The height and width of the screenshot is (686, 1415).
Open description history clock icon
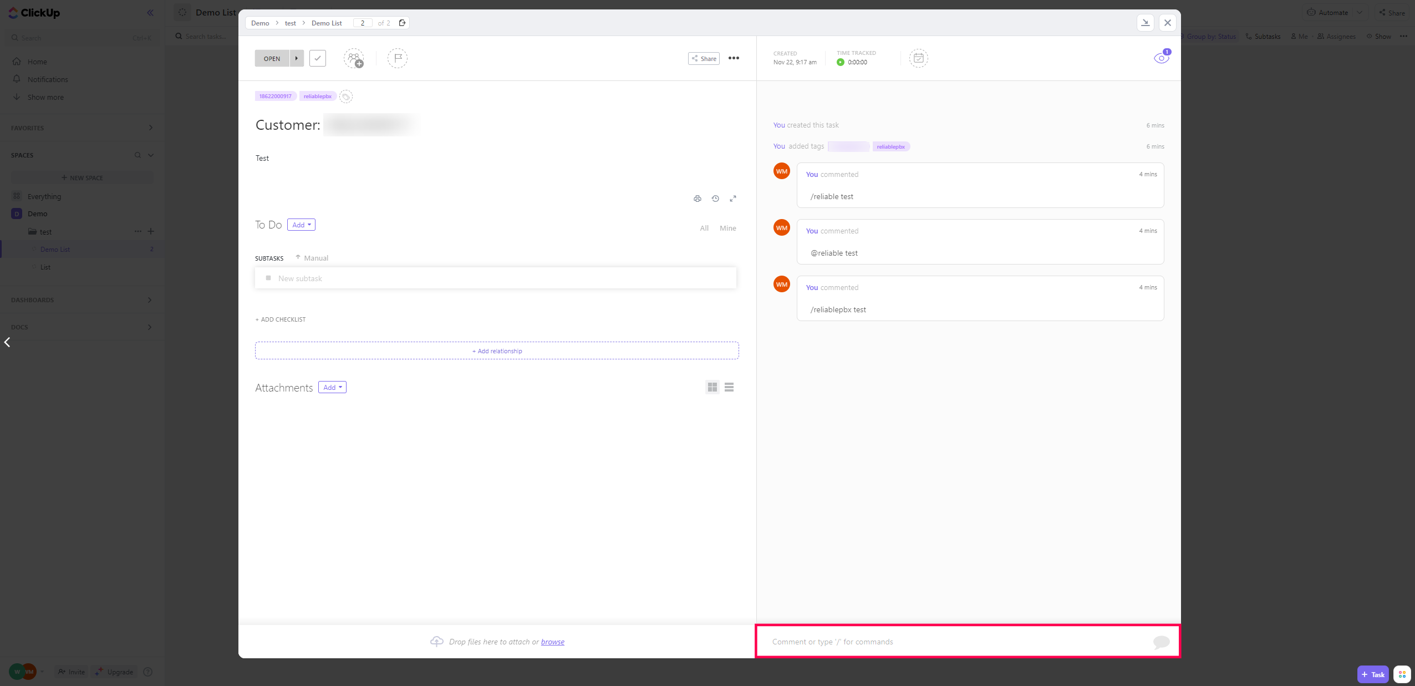point(715,199)
